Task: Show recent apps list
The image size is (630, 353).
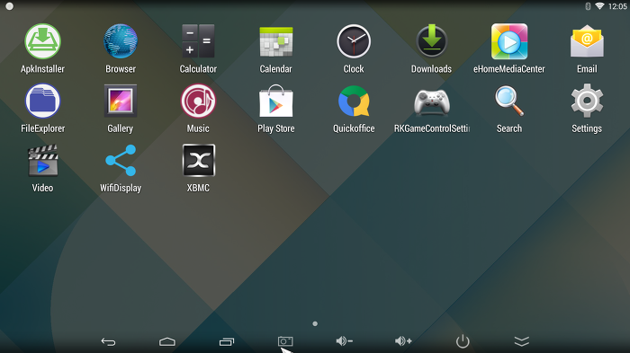Action: (x=227, y=341)
